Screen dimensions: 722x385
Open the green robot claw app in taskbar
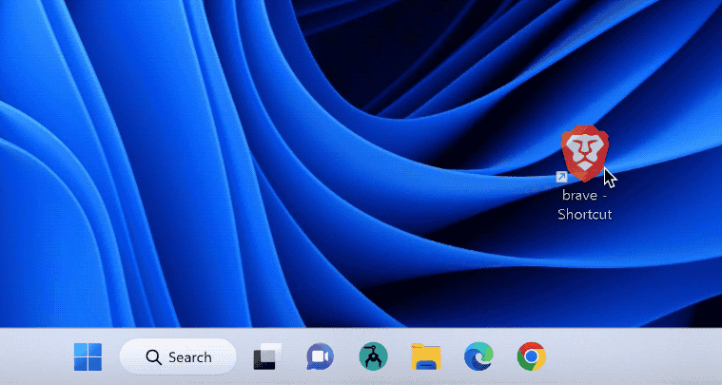[x=374, y=356]
